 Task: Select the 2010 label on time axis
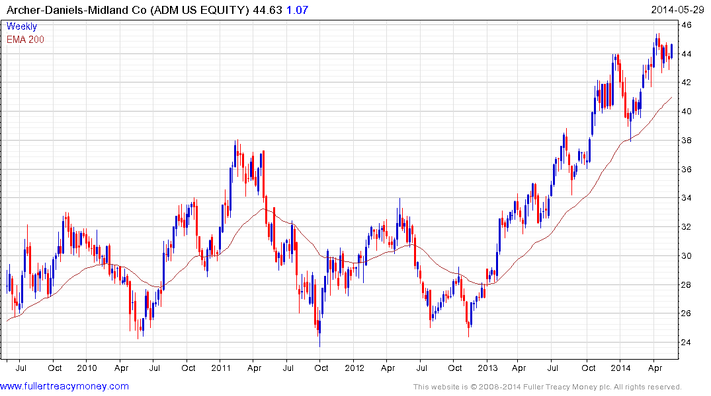(87, 368)
